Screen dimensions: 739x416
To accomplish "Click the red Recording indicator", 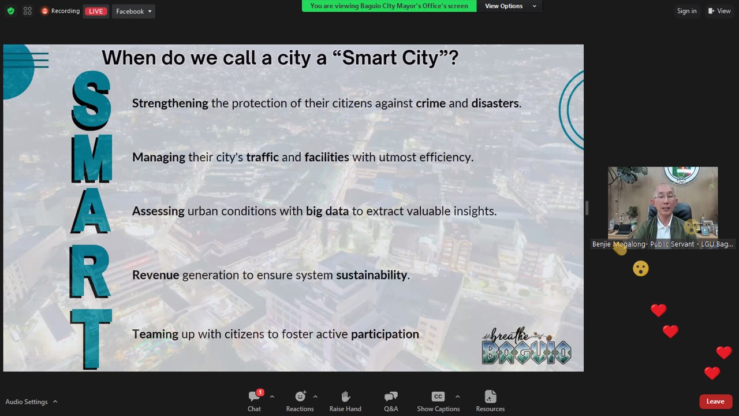I will click(x=61, y=11).
